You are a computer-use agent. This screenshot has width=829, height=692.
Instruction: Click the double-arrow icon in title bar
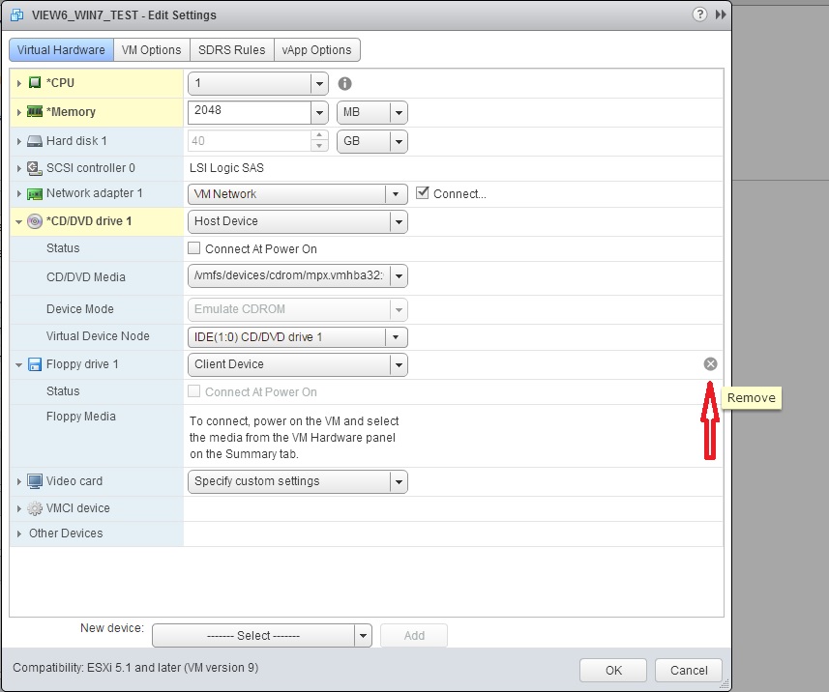[x=721, y=14]
